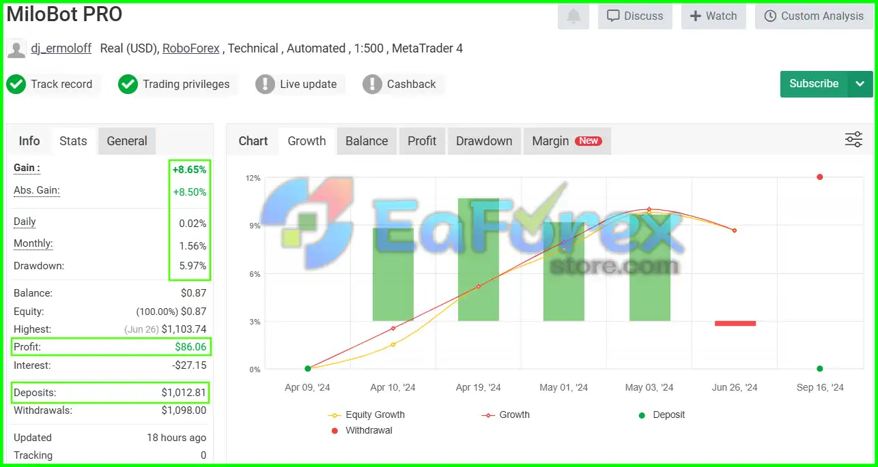
Task: Click the Live update warning icon
Action: click(x=265, y=85)
